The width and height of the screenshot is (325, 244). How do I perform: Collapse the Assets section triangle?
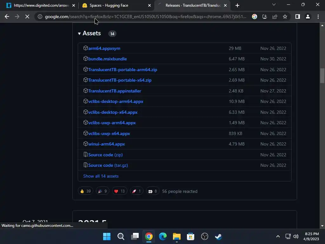tap(79, 34)
